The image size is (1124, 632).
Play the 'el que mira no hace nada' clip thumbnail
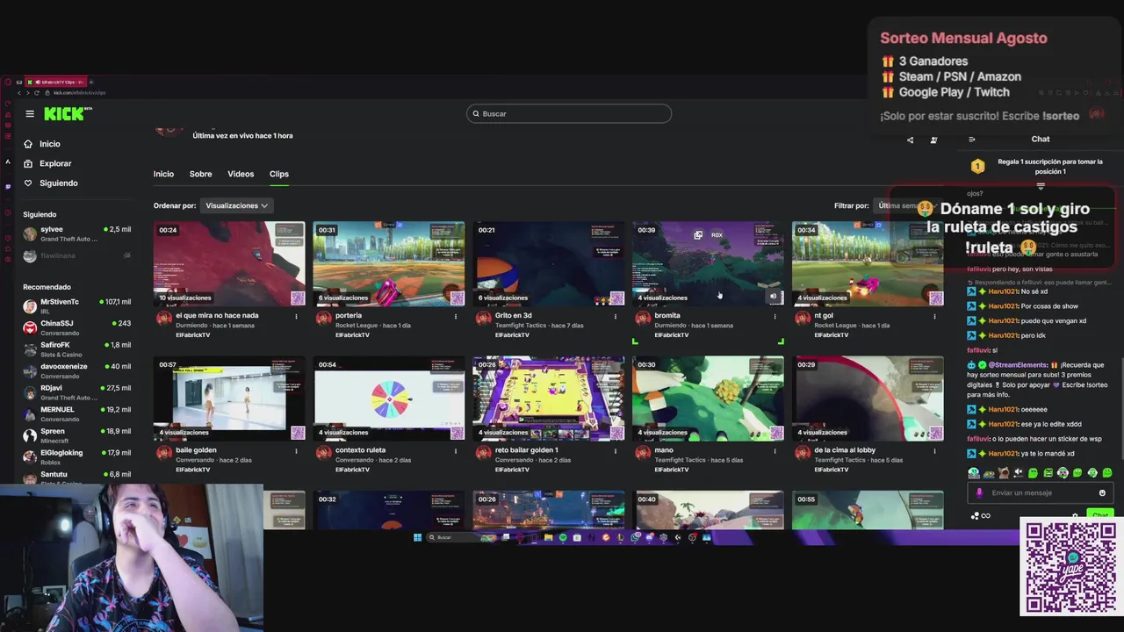(229, 263)
